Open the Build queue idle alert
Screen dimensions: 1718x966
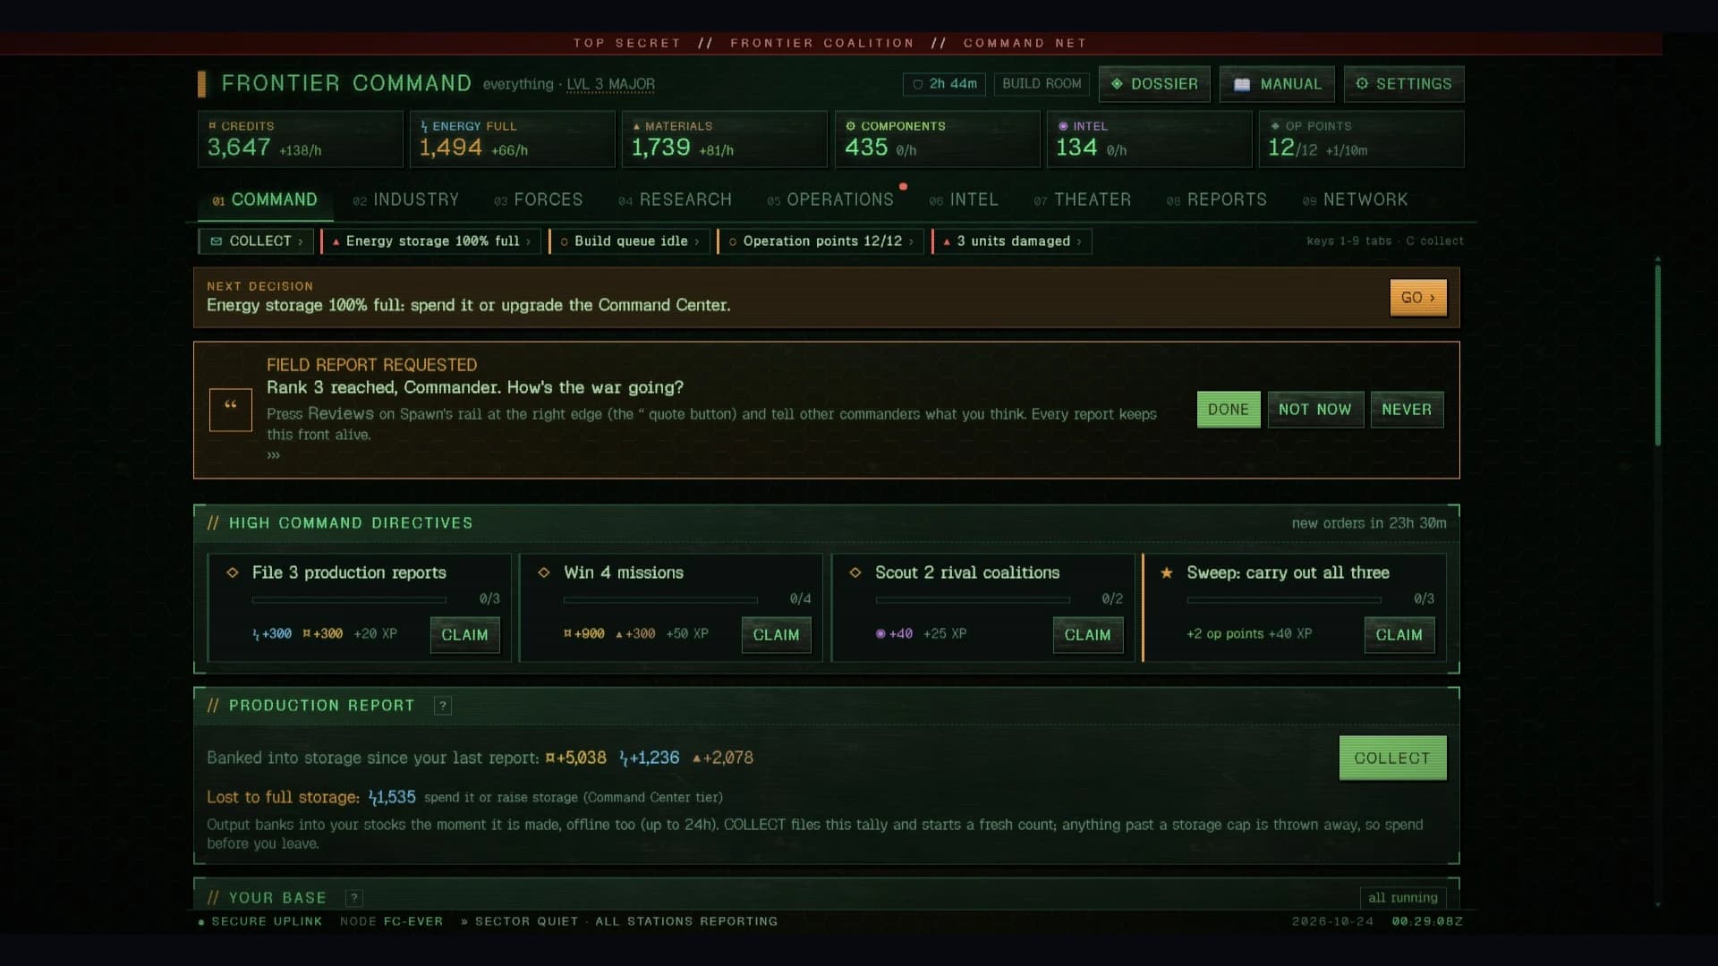click(x=629, y=241)
